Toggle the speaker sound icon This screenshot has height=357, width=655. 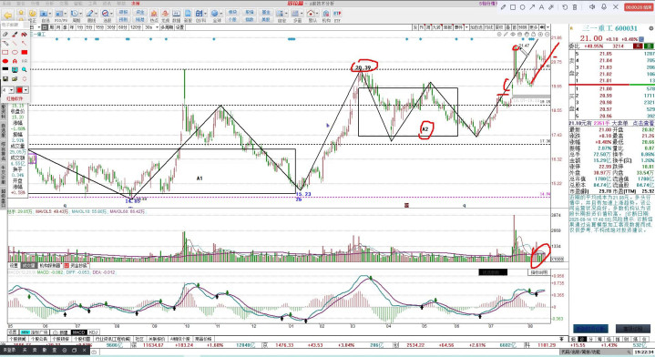pyautogui.click(x=592, y=7)
